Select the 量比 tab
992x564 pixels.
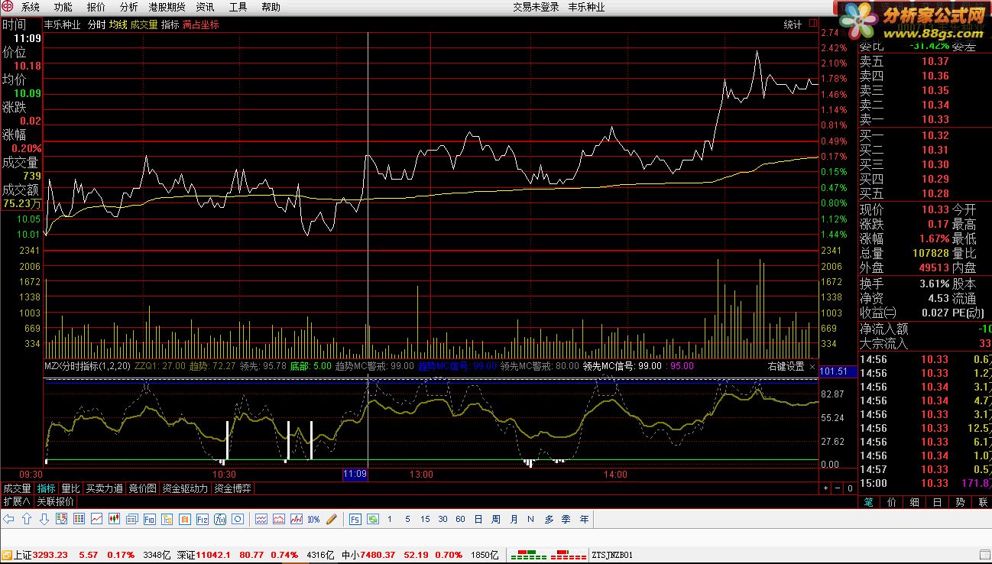coord(70,488)
